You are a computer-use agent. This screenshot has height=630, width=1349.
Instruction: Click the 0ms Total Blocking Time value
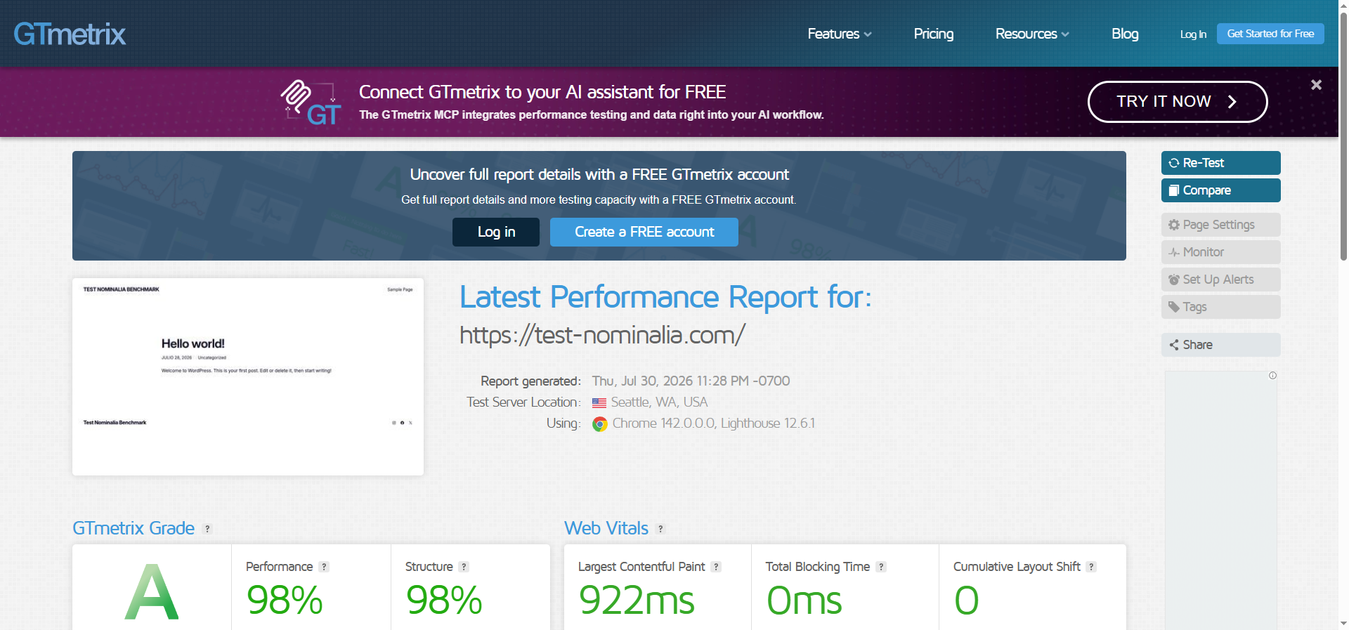click(x=804, y=601)
